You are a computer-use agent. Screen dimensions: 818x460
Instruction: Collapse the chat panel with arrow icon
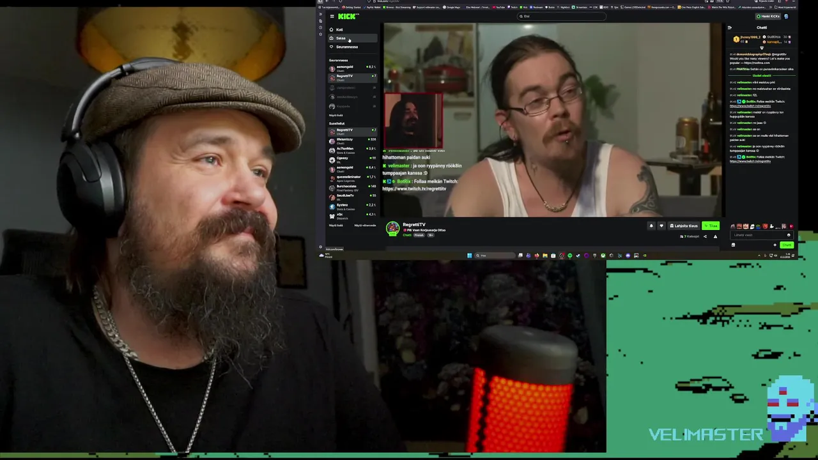point(730,27)
